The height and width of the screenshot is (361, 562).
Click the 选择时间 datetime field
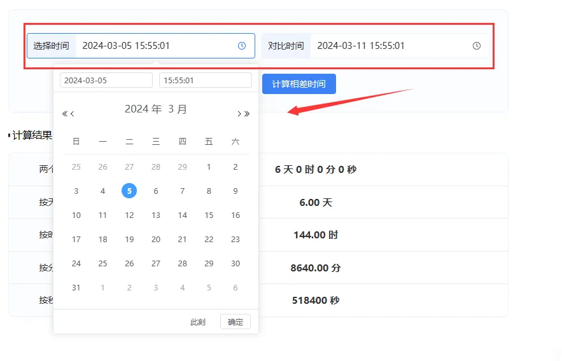(141, 46)
